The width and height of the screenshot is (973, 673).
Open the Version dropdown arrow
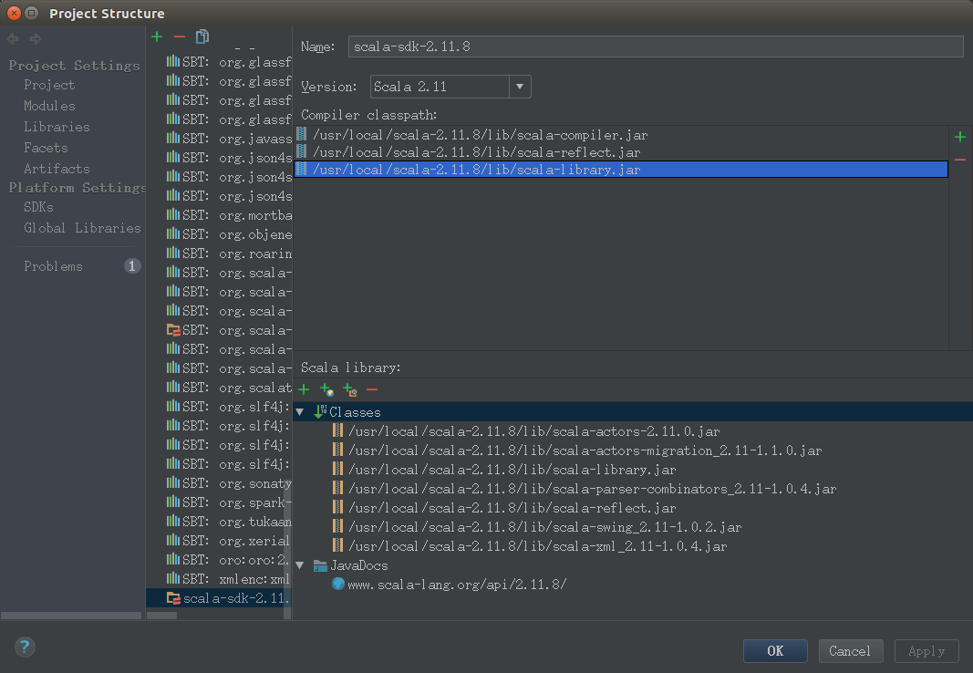[x=520, y=87]
